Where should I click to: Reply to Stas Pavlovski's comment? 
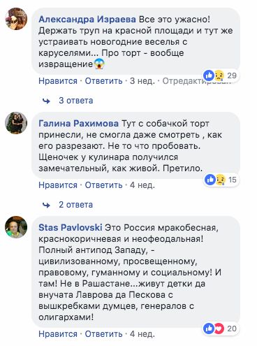103,334
